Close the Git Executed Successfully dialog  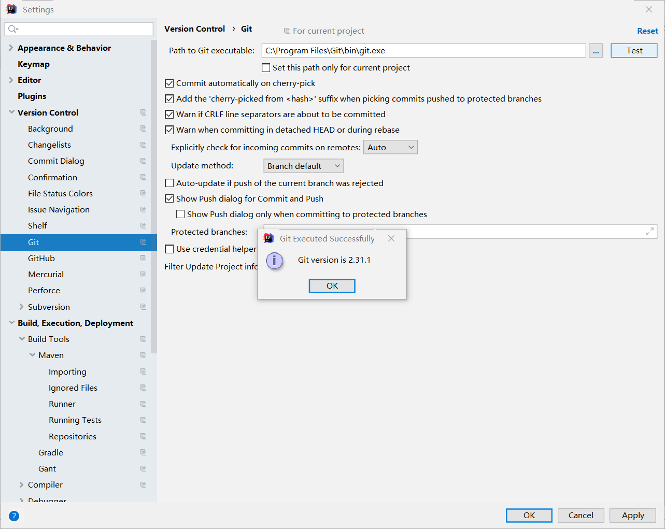391,238
